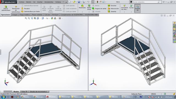Click the Ángulo de salida button

(99, 9)
